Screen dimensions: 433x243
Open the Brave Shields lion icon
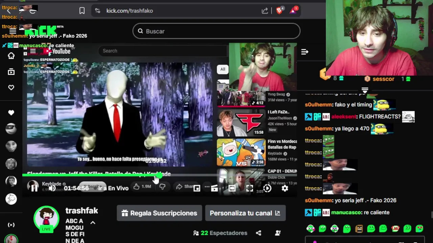tap(279, 11)
